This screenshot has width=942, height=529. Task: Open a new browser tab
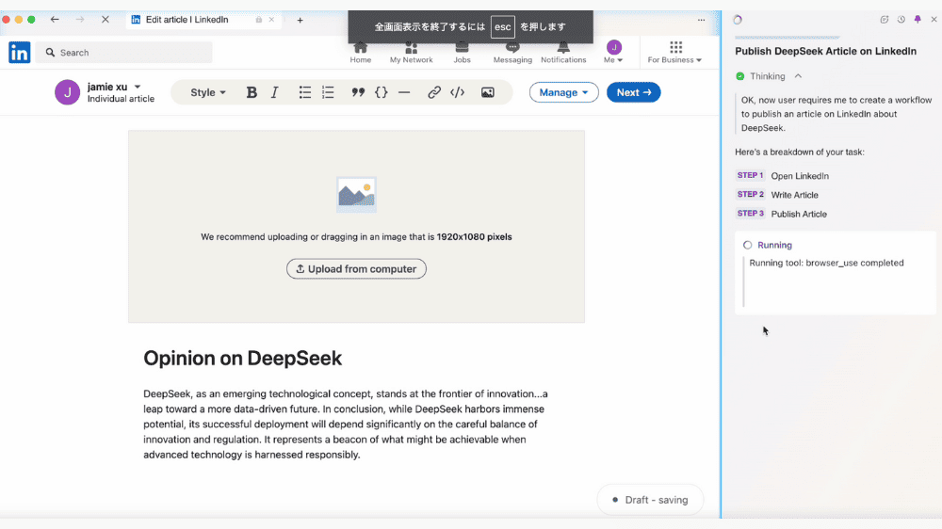[300, 20]
